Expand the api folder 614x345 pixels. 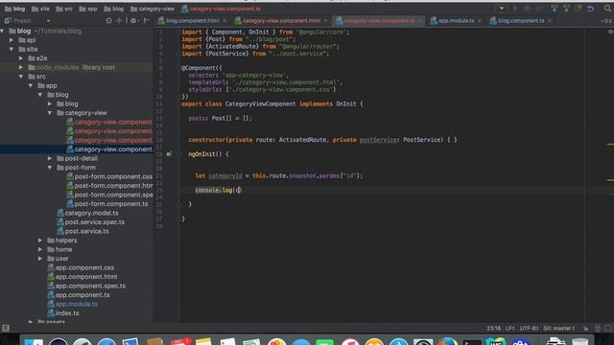(12, 40)
